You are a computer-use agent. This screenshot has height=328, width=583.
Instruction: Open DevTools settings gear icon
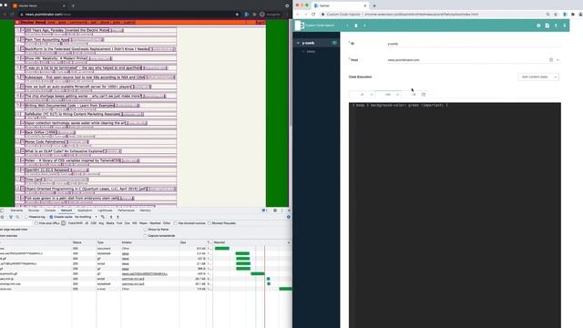coord(275,210)
